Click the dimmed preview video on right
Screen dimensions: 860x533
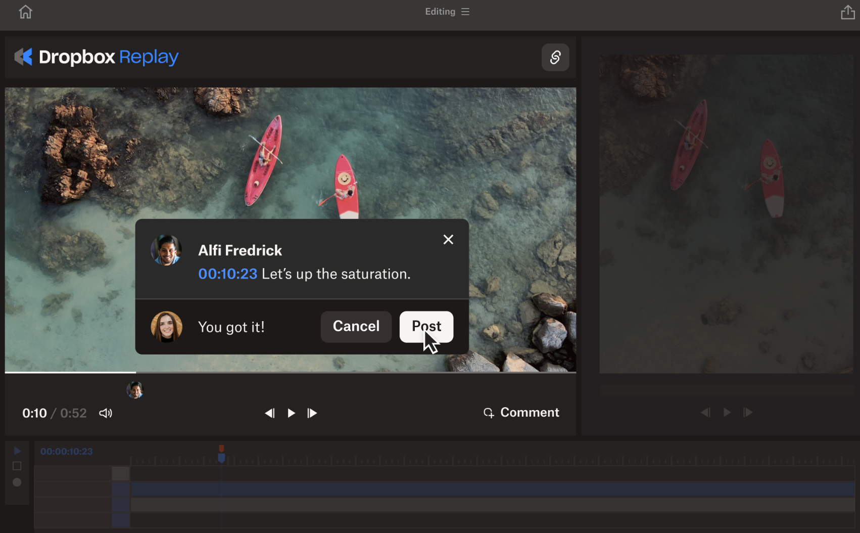coord(726,214)
